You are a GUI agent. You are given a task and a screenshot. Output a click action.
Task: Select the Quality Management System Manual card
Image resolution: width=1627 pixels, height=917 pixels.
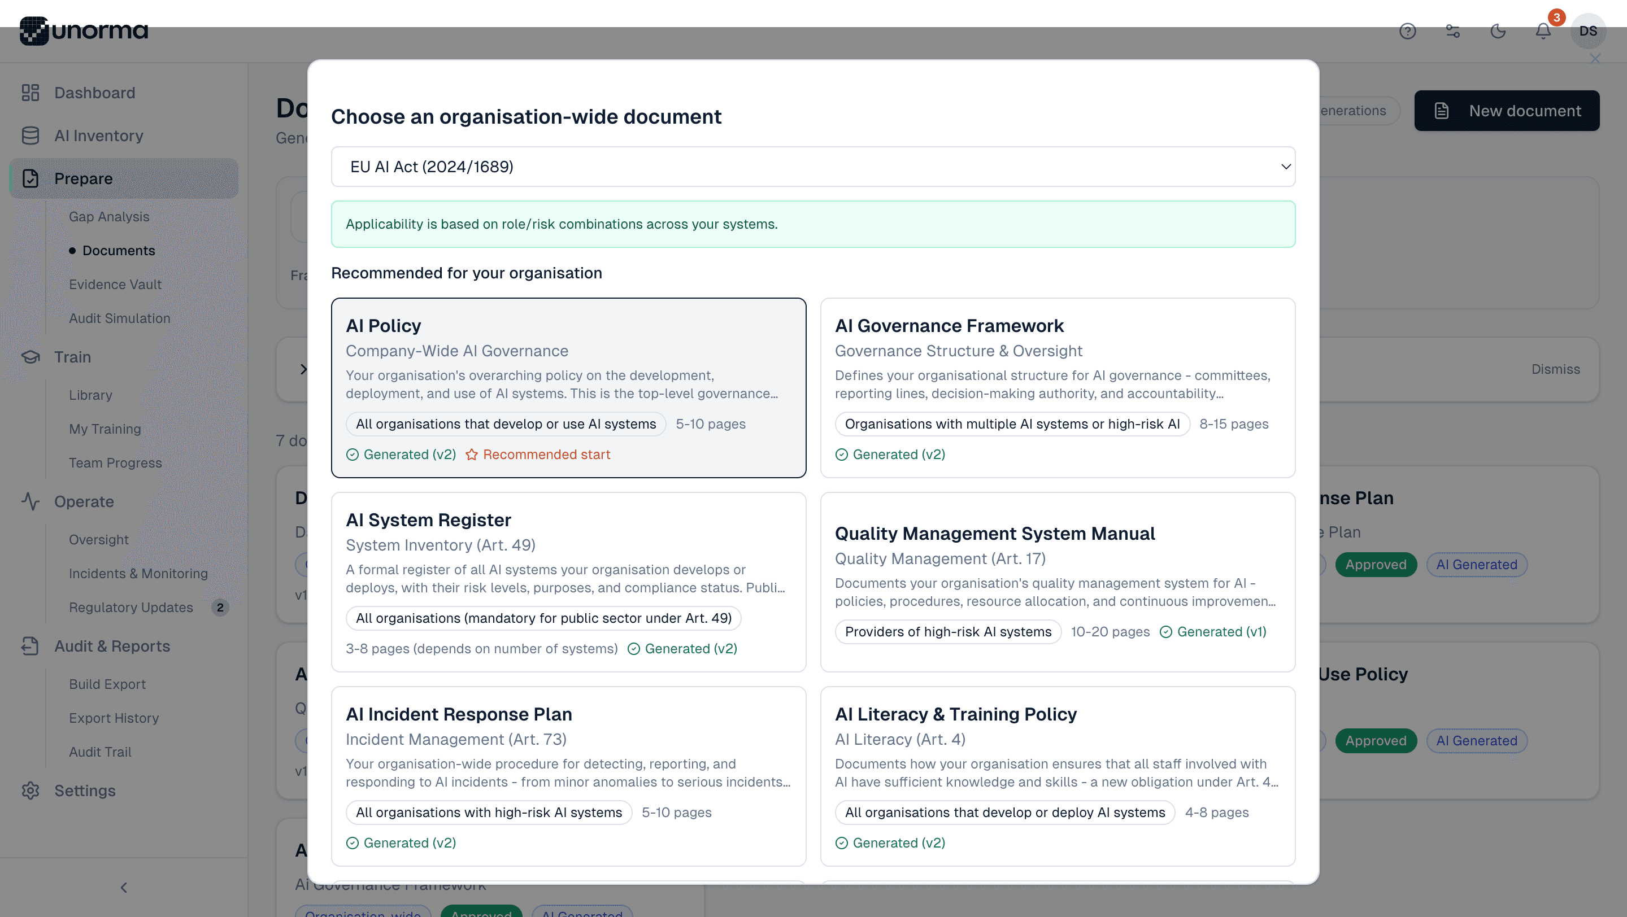(x=1058, y=583)
